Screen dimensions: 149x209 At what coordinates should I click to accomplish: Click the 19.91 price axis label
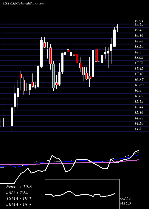click(x=139, y=21)
